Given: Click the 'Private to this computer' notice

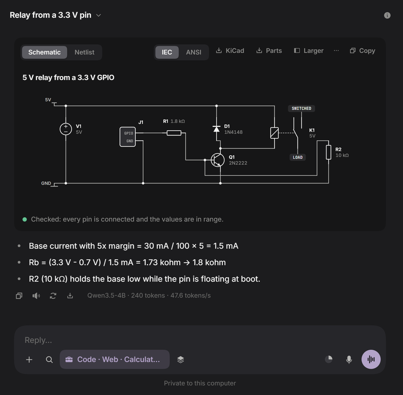Looking at the screenshot, I should 200,383.
